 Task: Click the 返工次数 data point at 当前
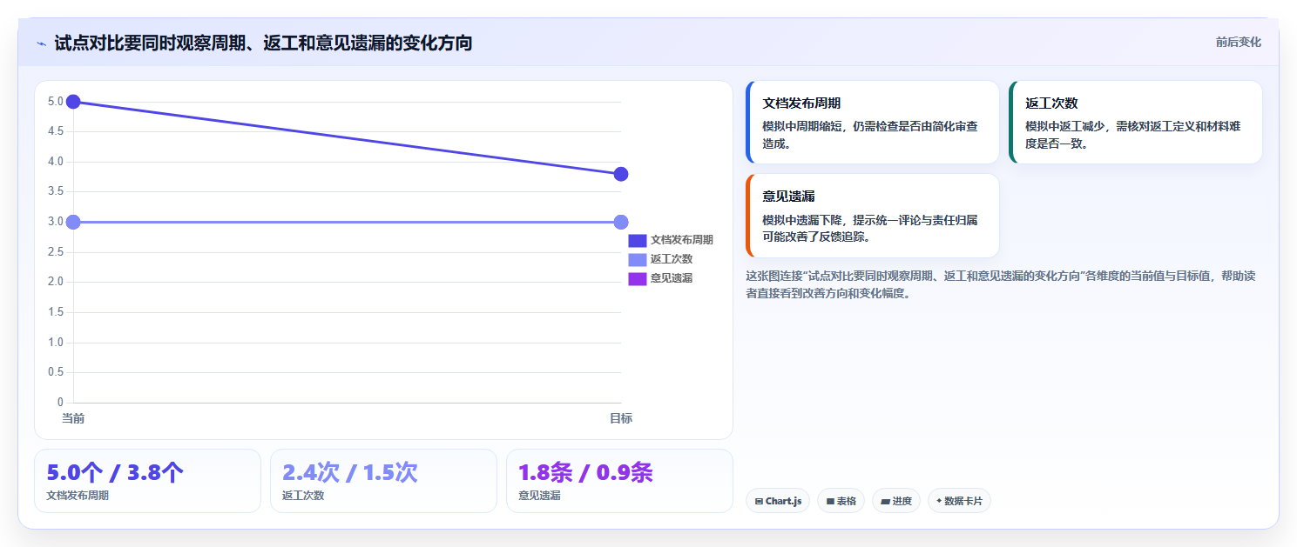coord(73,222)
